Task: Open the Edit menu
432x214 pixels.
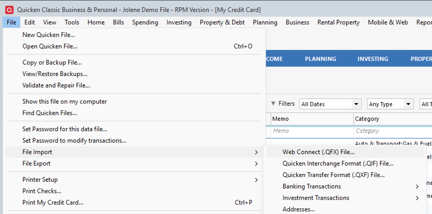Action: (30, 22)
